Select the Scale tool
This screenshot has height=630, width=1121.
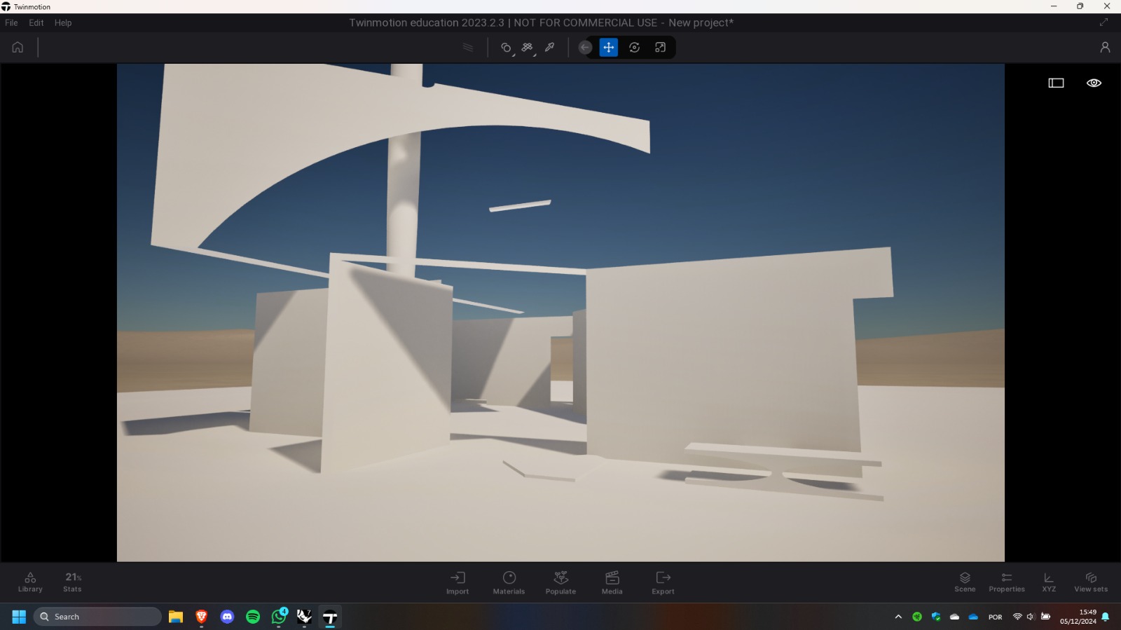(x=660, y=48)
